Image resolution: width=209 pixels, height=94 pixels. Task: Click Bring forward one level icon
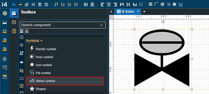coord(69,4)
